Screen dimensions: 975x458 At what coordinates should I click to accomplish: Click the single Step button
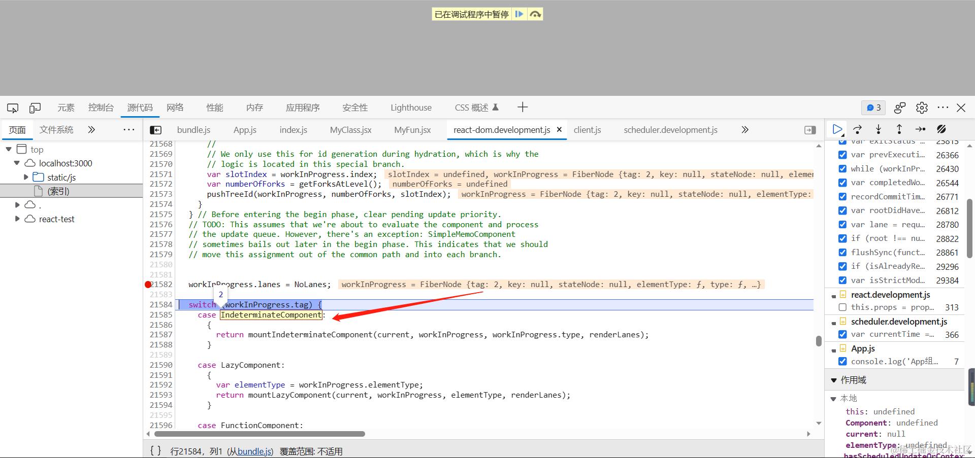(x=920, y=129)
